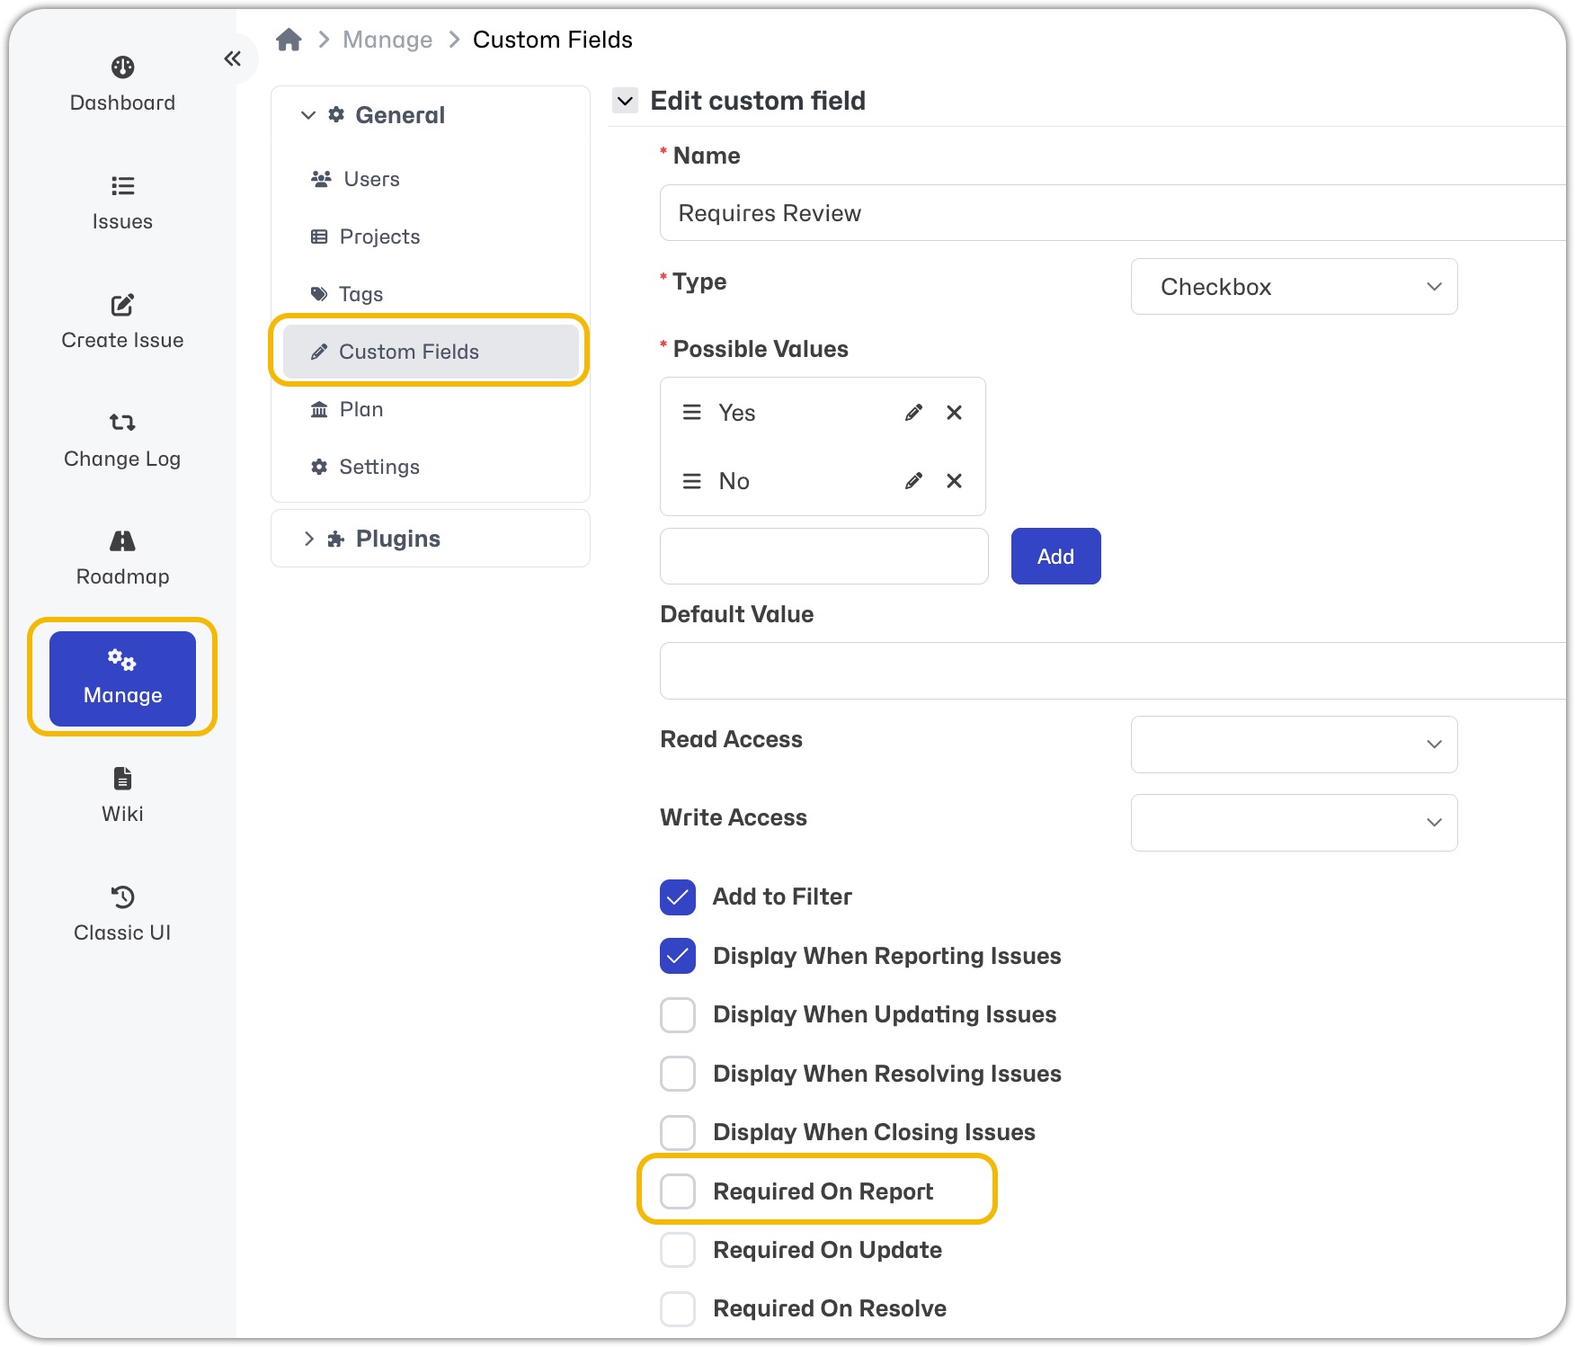
Task: Enable Display When Resolving Issues
Action: click(678, 1074)
